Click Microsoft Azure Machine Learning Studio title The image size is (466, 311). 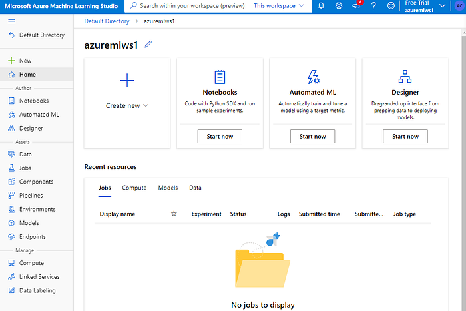point(61,6)
